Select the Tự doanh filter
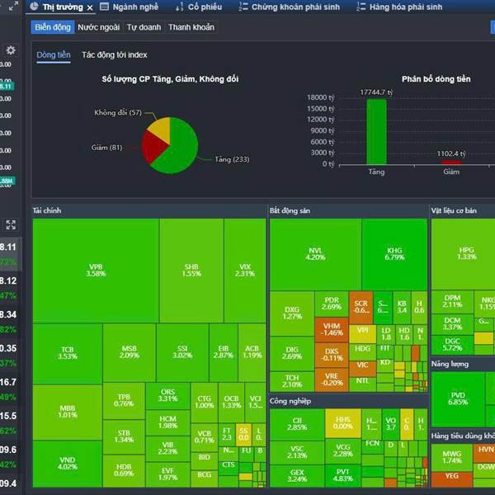Image resolution: width=495 pixels, height=495 pixels. pyautogui.click(x=144, y=27)
